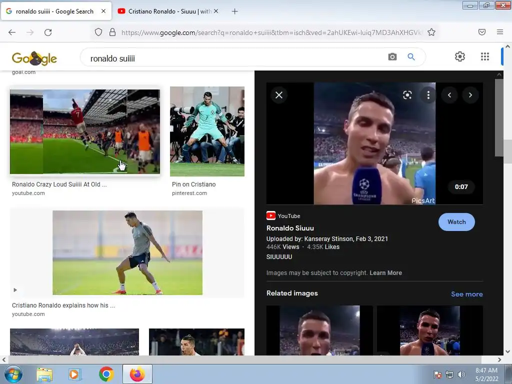Open the Ronaldo Crazy Loud Suiiii image result

[85, 131]
